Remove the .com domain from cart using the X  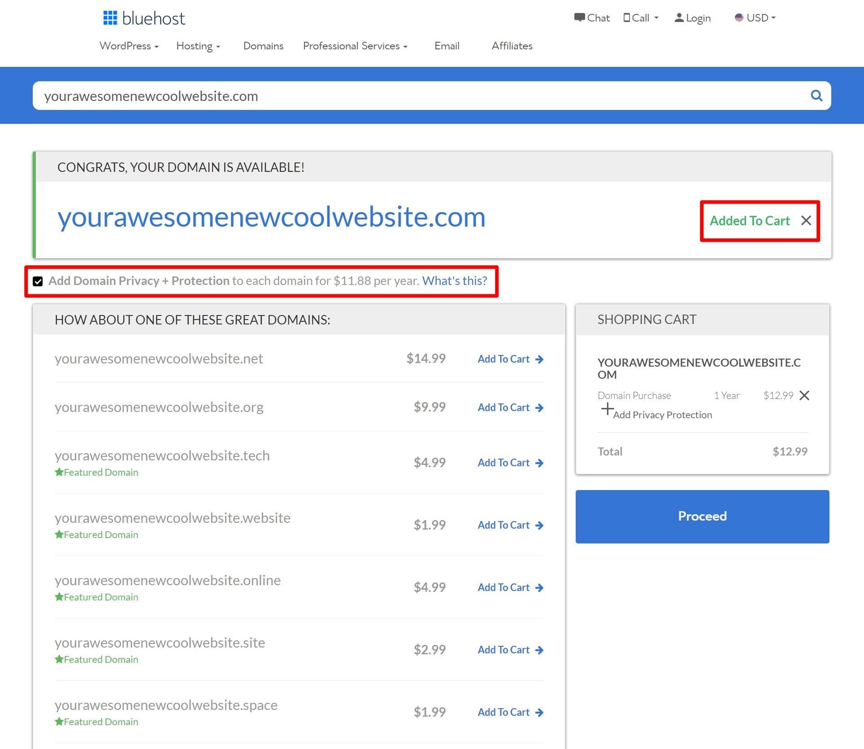pyautogui.click(x=805, y=395)
